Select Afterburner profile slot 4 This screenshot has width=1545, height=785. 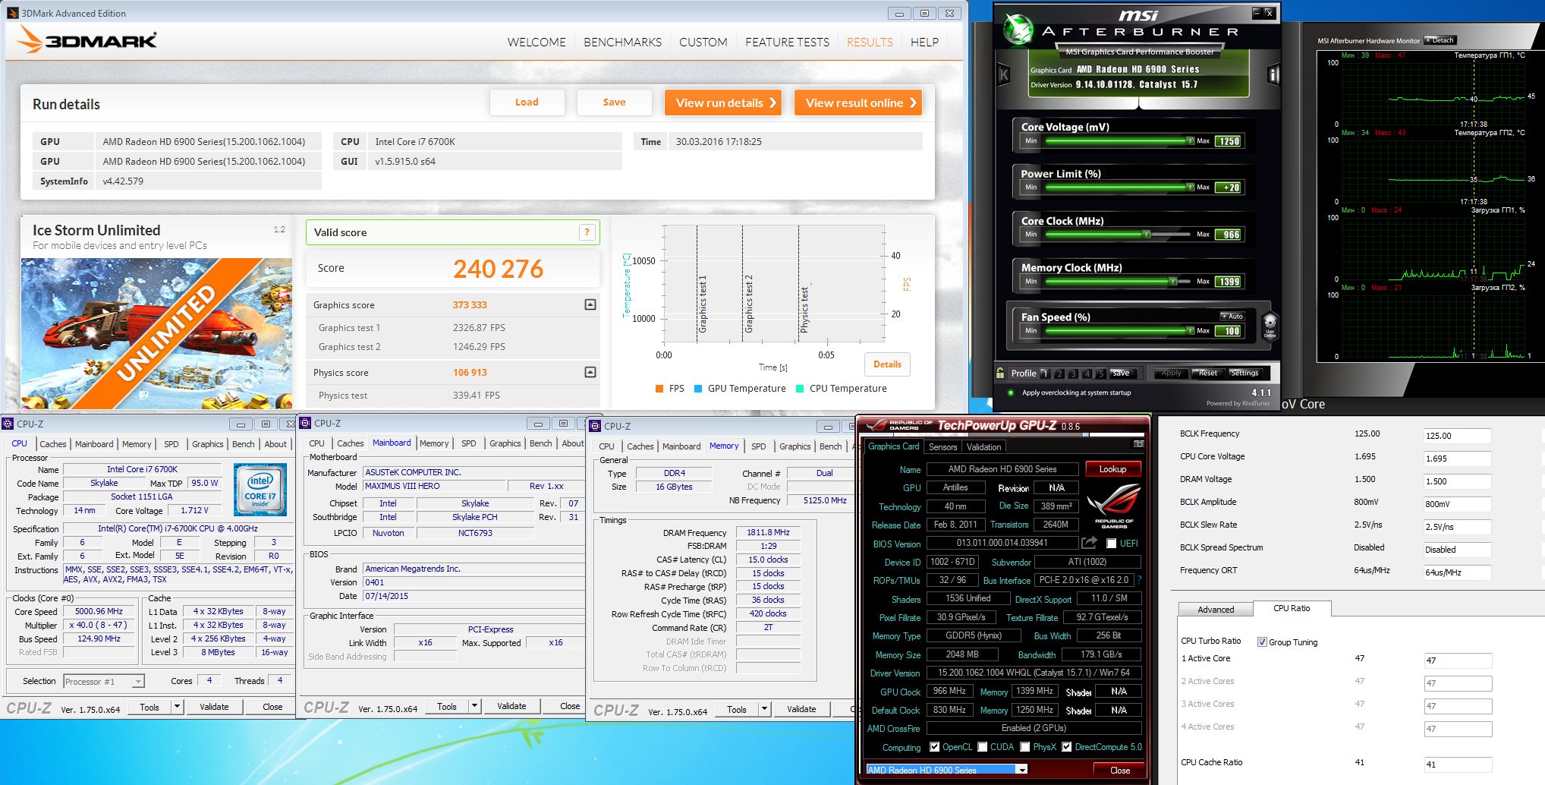[x=1087, y=374]
